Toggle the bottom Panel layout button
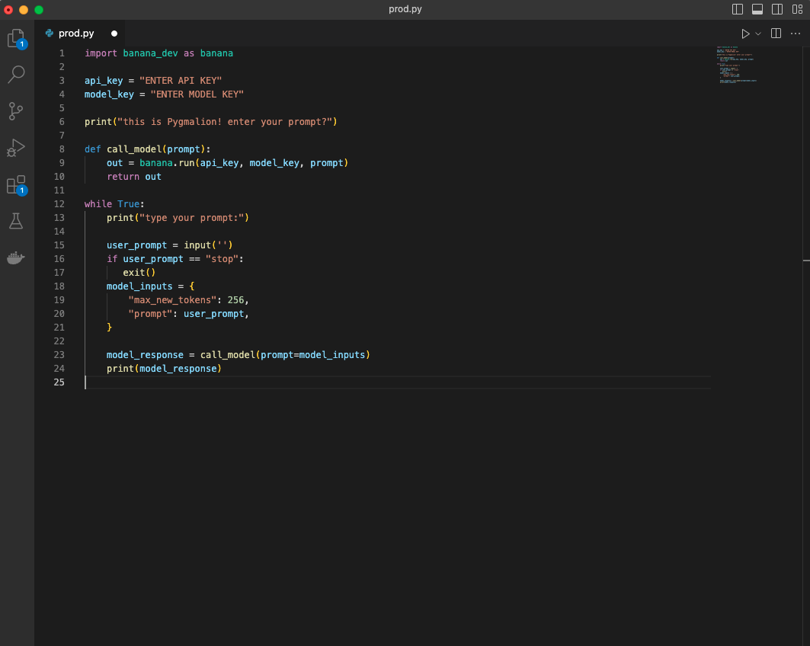This screenshot has height=646, width=810. [x=757, y=9]
